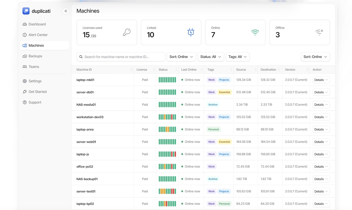352x210 pixels.
Task: Click the machine search input field
Action: (x=121, y=57)
